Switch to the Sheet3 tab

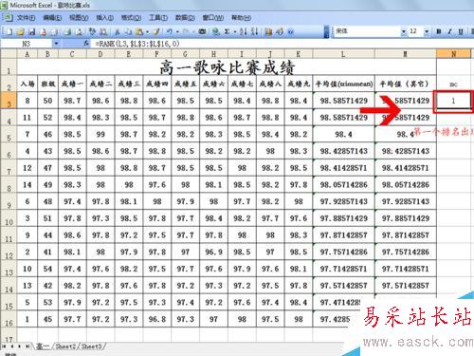(91, 347)
